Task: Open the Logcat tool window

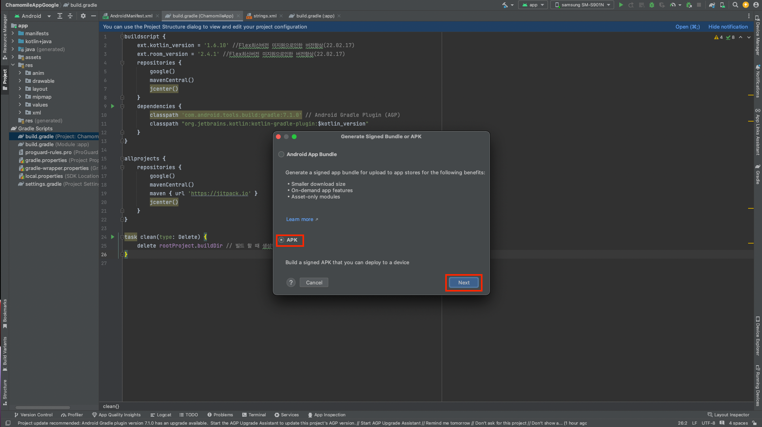Action: 161,415
